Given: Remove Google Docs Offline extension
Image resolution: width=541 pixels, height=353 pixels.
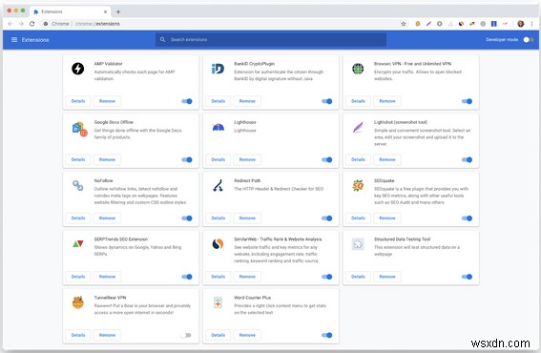Looking at the screenshot, I should [107, 159].
